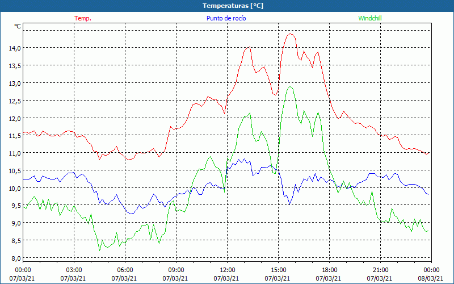
Task: Select the blue 'Punto de rocío' legend label
Action: (x=226, y=18)
